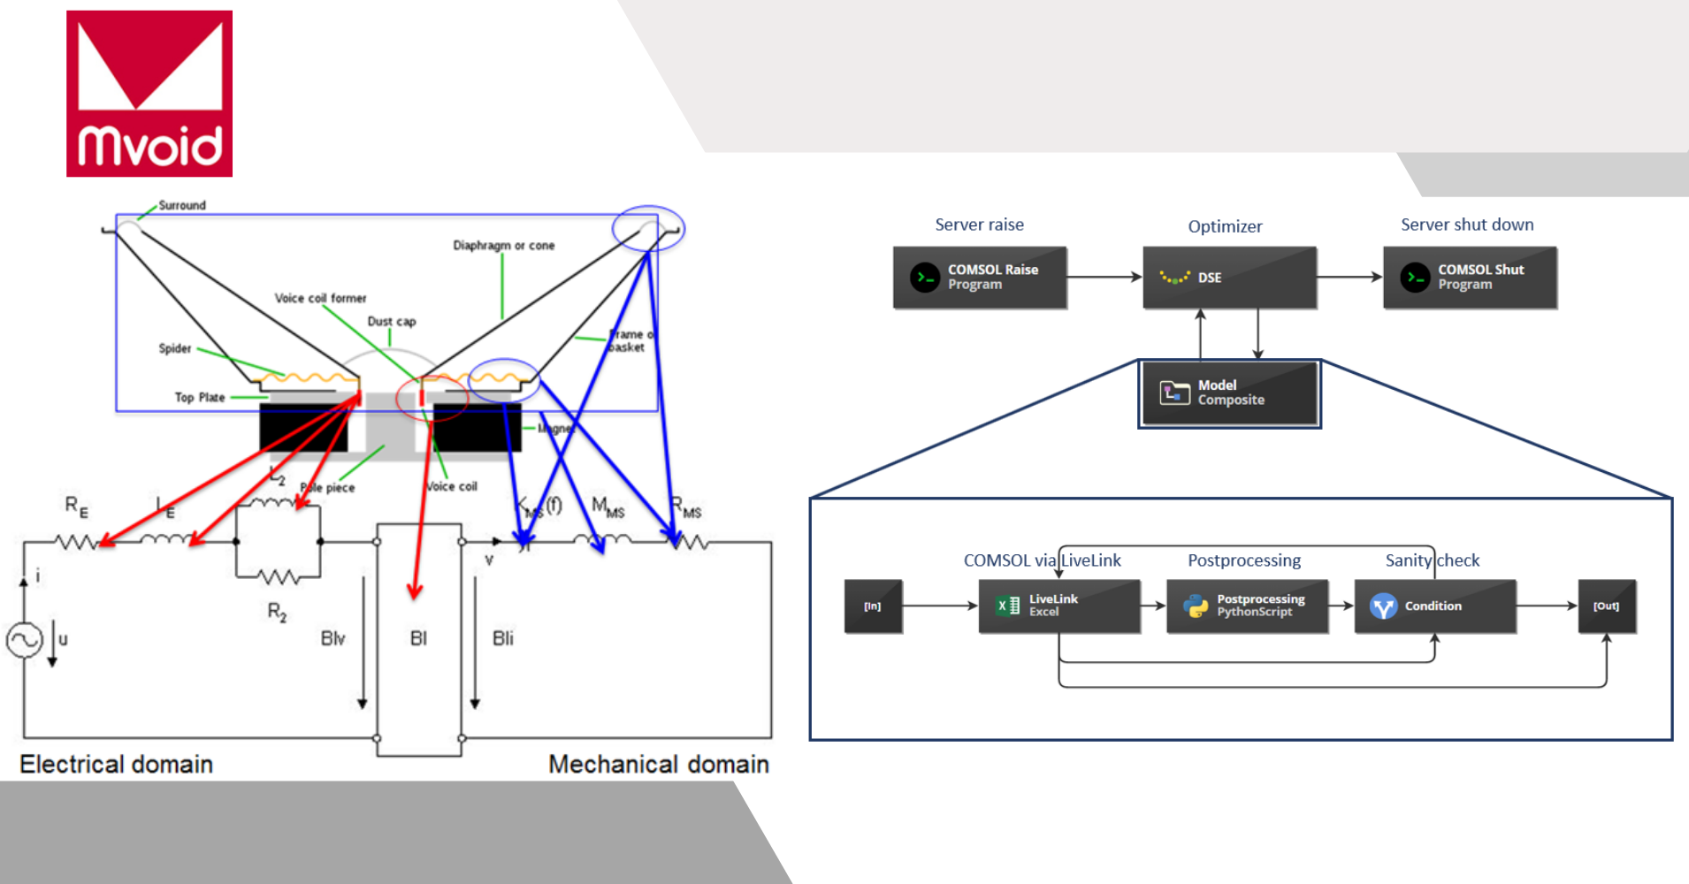Image resolution: width=1689 pixels, height=884 pixels.
Task: Select the Condition node
Action: tap(1435, 606)
